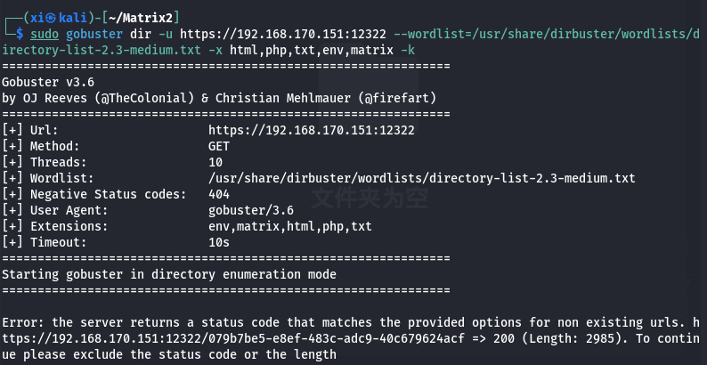The height and width of the screenshot is (365, 707).
Task: Click the Timeout value 10s
Action: pyautogui.click(x=219, y=242)
